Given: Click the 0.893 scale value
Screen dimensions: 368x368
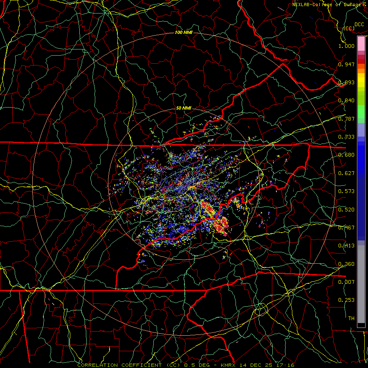Looking at the screenshot, I should 346,82.
